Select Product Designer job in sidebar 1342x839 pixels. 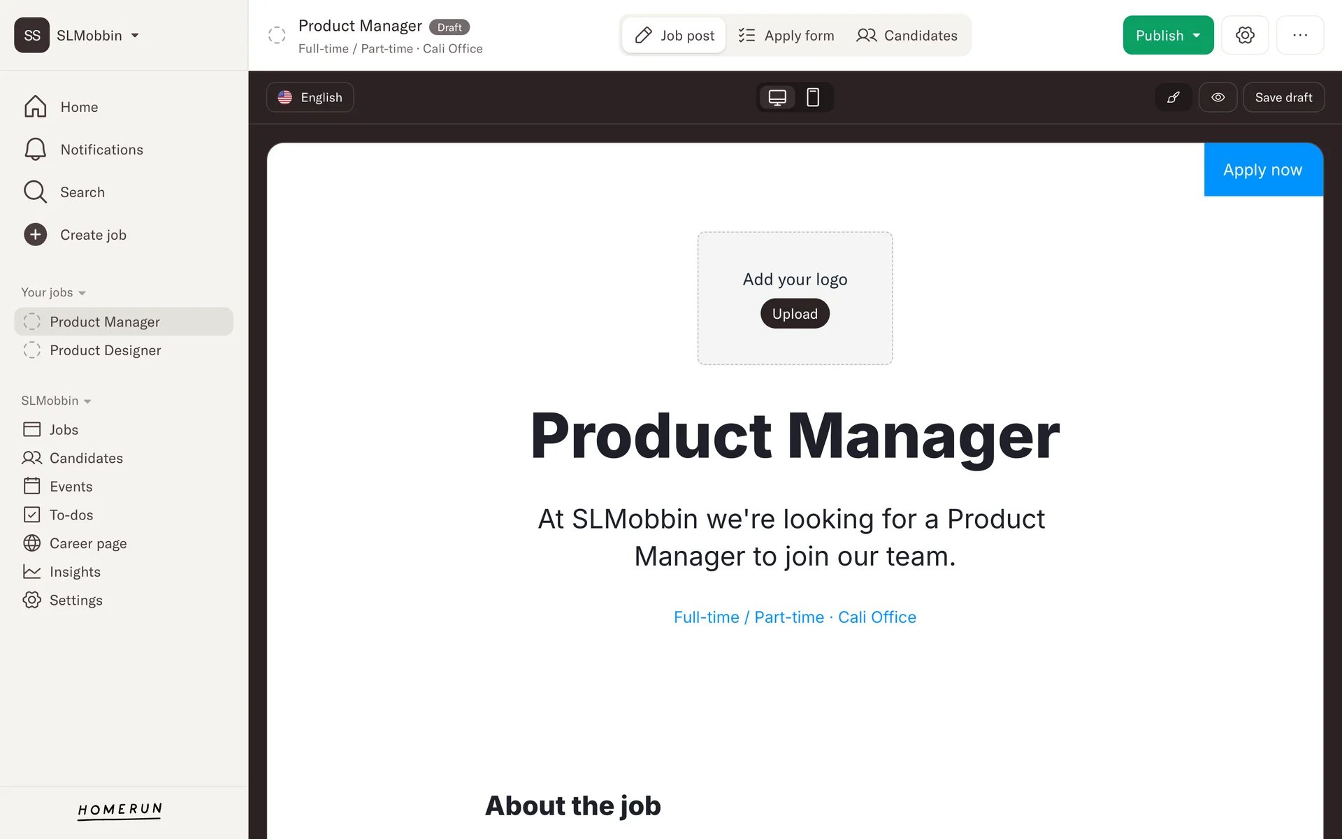coord(105,350)
